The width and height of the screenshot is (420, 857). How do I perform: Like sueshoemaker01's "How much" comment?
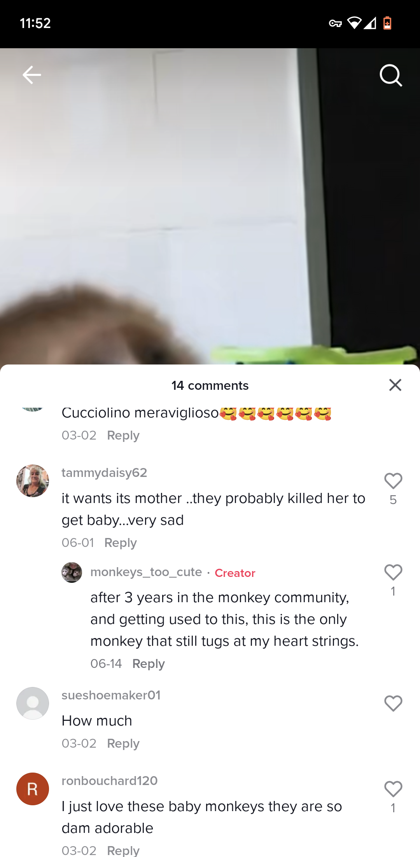[x=393, y=703]
